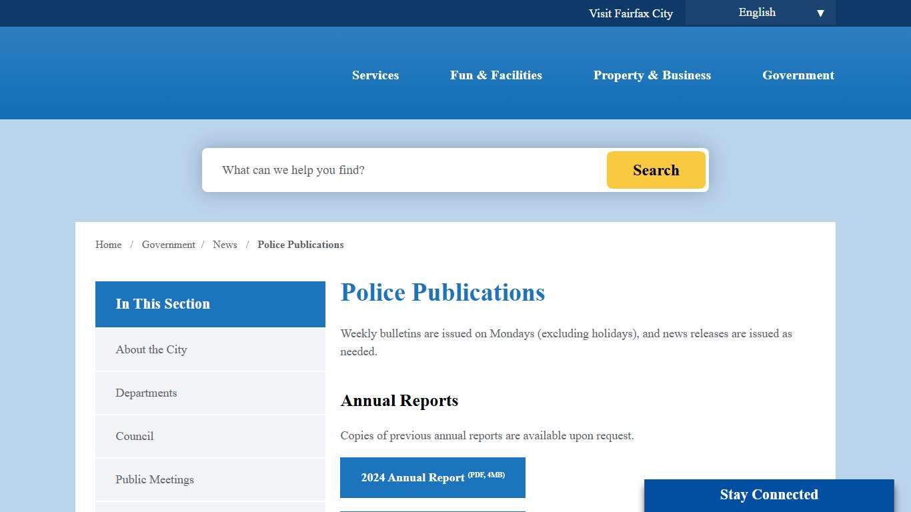
Task: Open the Council sidebar entry
Action: click(134, 436)
